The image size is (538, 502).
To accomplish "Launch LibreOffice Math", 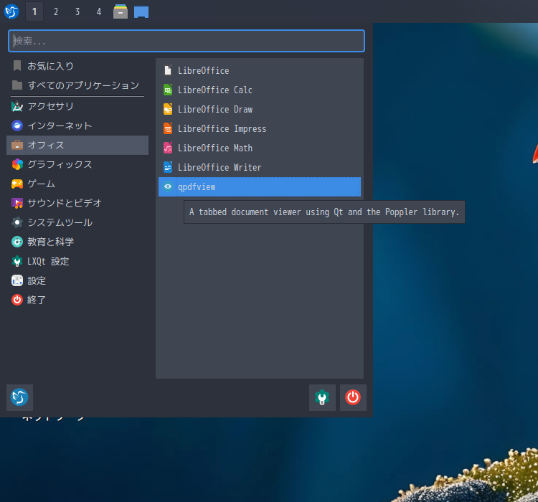I will point(260,148).
